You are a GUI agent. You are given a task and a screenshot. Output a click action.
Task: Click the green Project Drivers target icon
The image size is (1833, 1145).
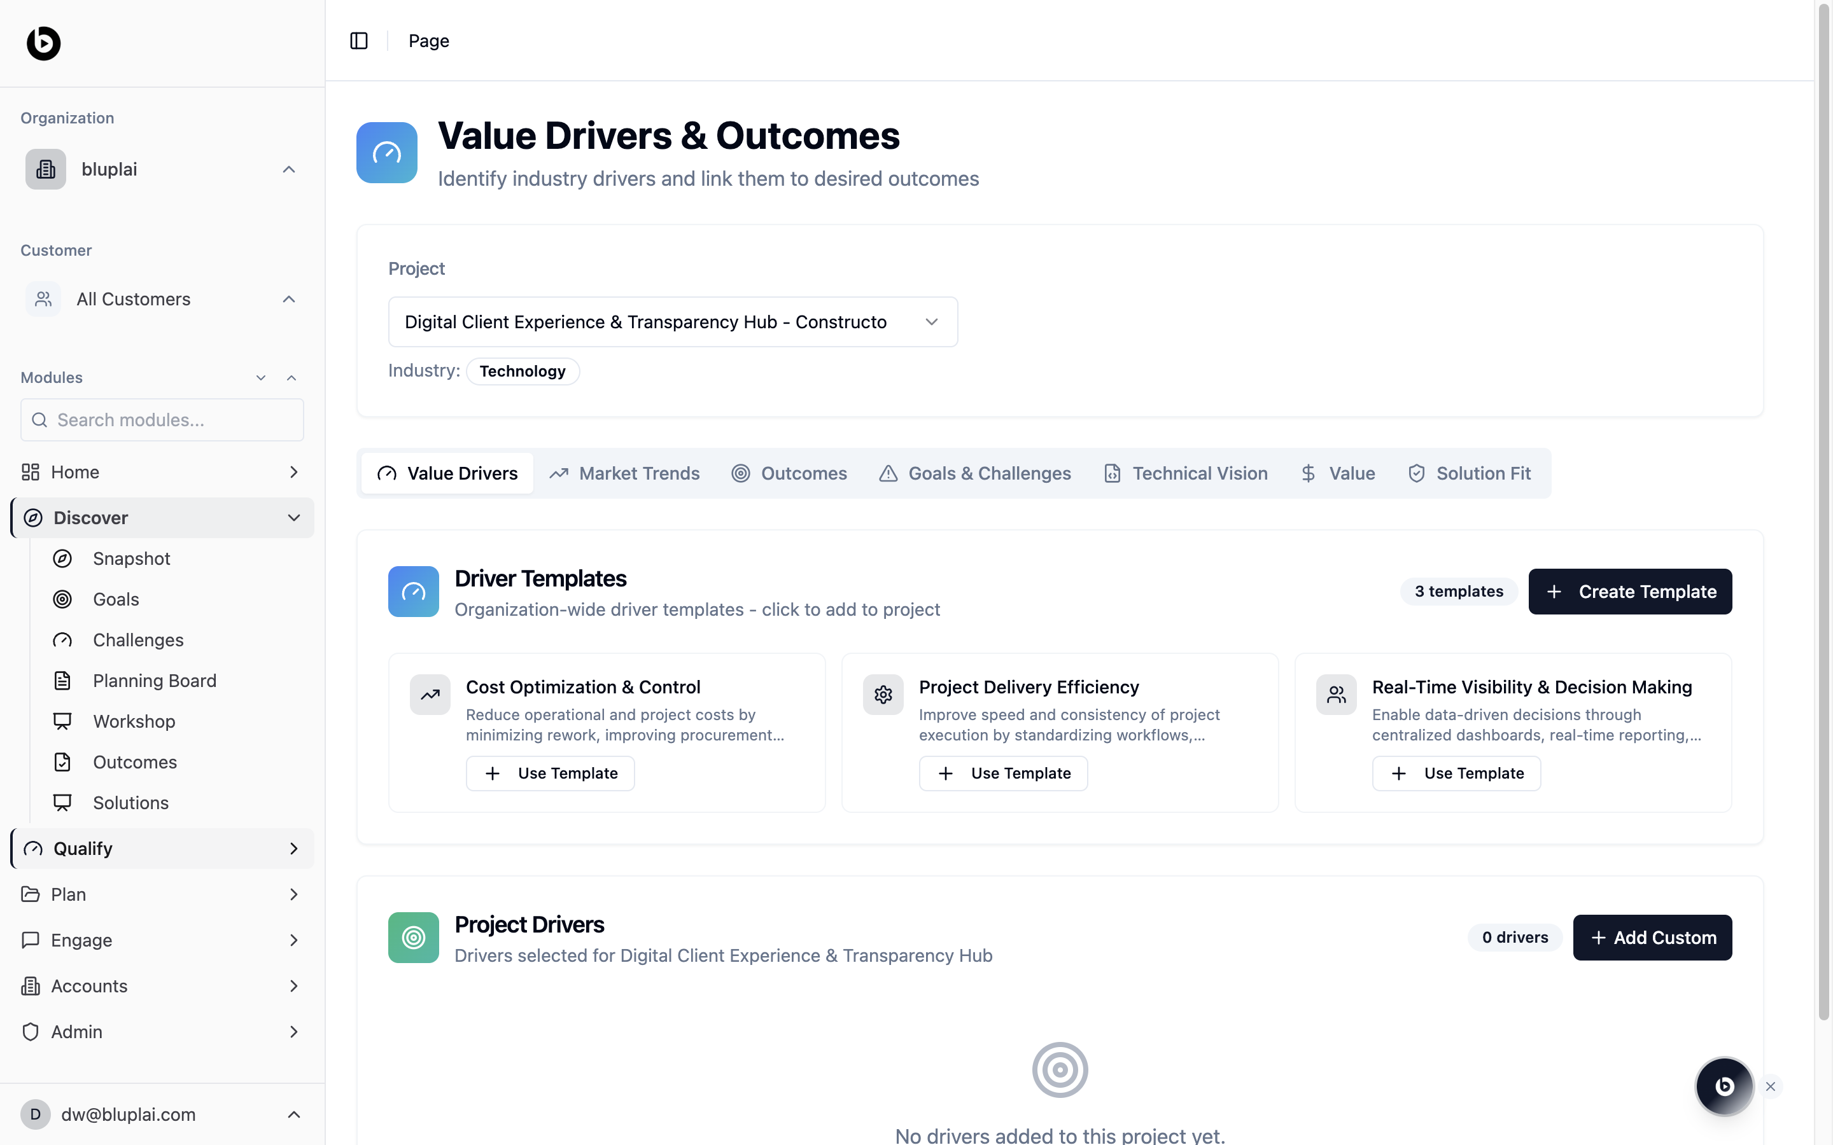[414, 938]
